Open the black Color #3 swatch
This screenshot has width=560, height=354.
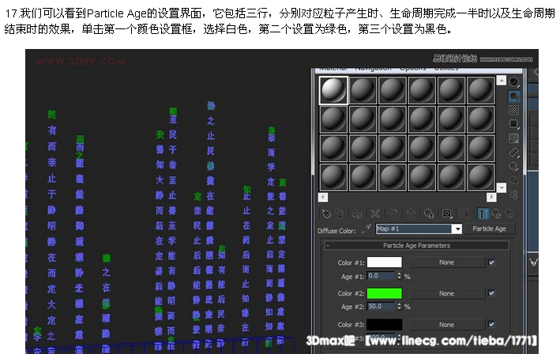[x=385, y=324]
